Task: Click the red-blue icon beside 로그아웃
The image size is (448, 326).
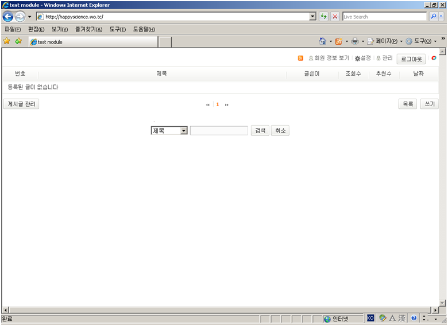Action: point(434,58)
